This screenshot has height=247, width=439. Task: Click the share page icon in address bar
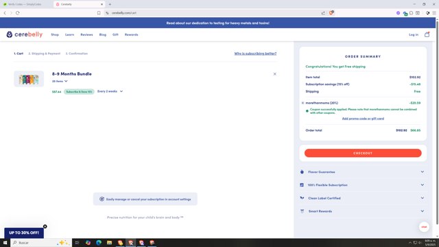tap(323, 13)
